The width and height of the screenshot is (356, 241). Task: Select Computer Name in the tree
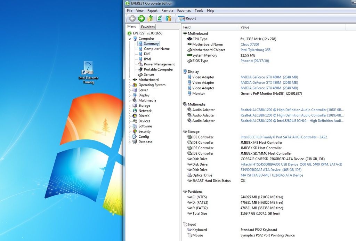click(x=157, y=49)
